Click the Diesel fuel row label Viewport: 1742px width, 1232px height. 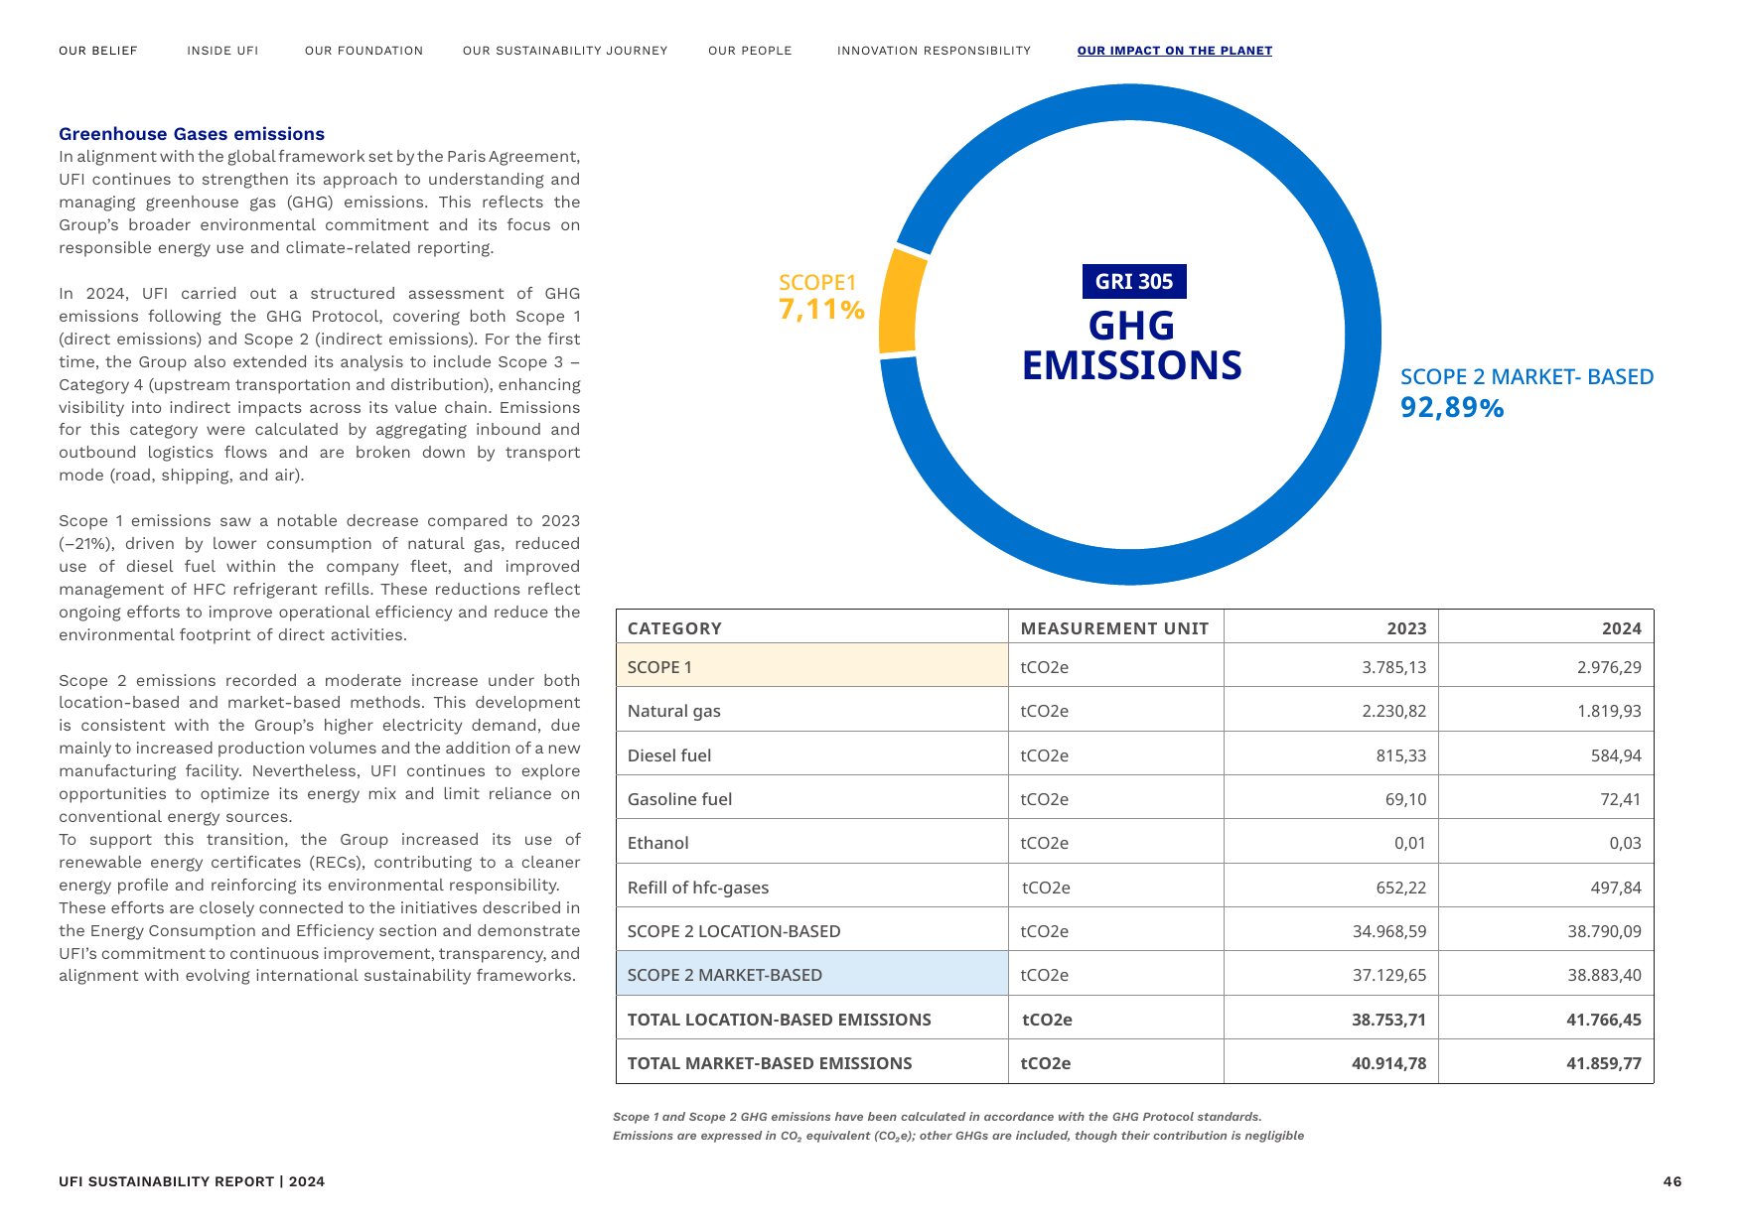(x=669, y=755)
